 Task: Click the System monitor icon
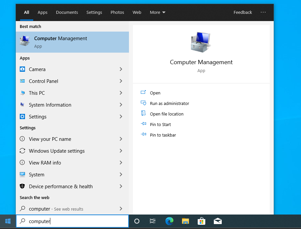point(22,174)
